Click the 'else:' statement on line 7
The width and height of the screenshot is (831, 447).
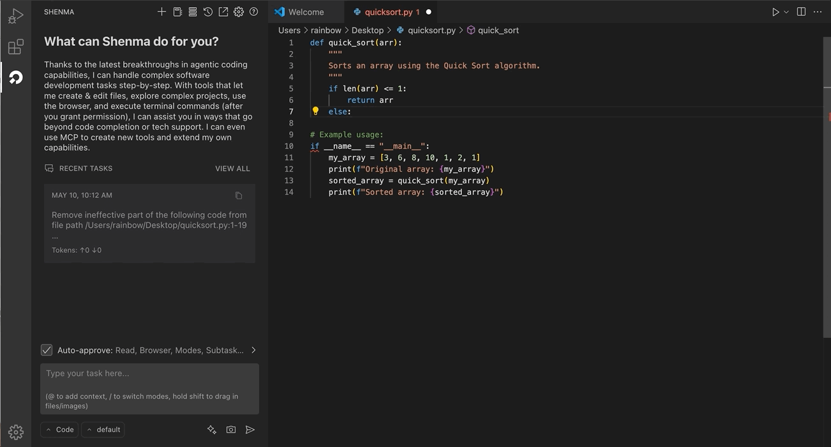pyautogui.click(x=340, y=112)
